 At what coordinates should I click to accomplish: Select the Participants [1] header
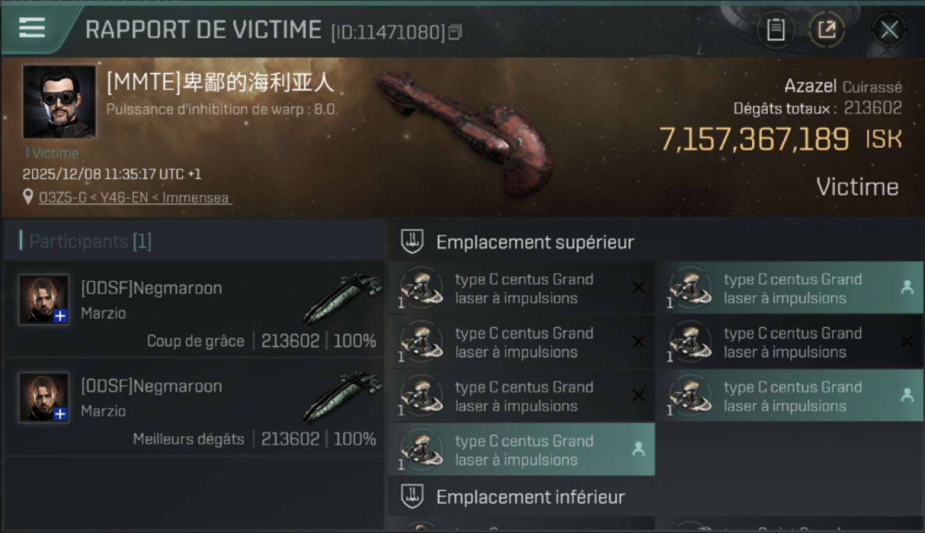(x=85, y=242)
